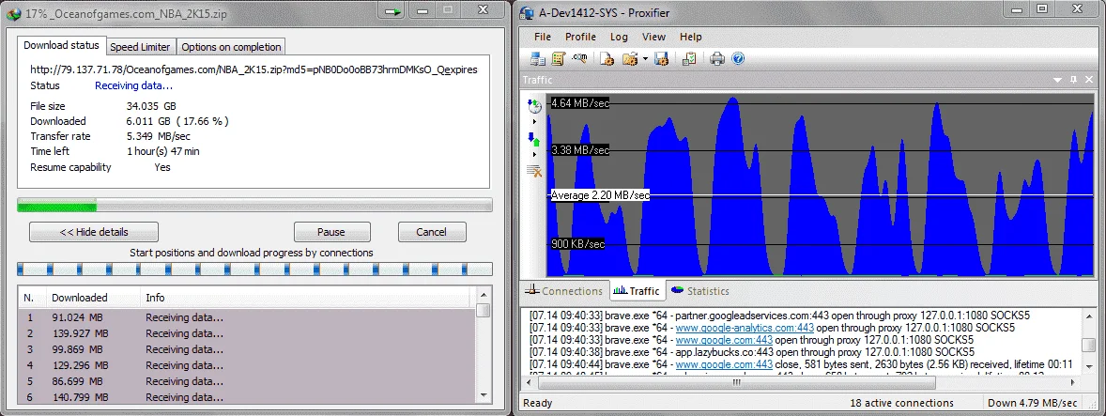Click the horizontal scrollbar in Proxifier log
The height and width of the screenshot is (416, 1106).
coord(736,383)
